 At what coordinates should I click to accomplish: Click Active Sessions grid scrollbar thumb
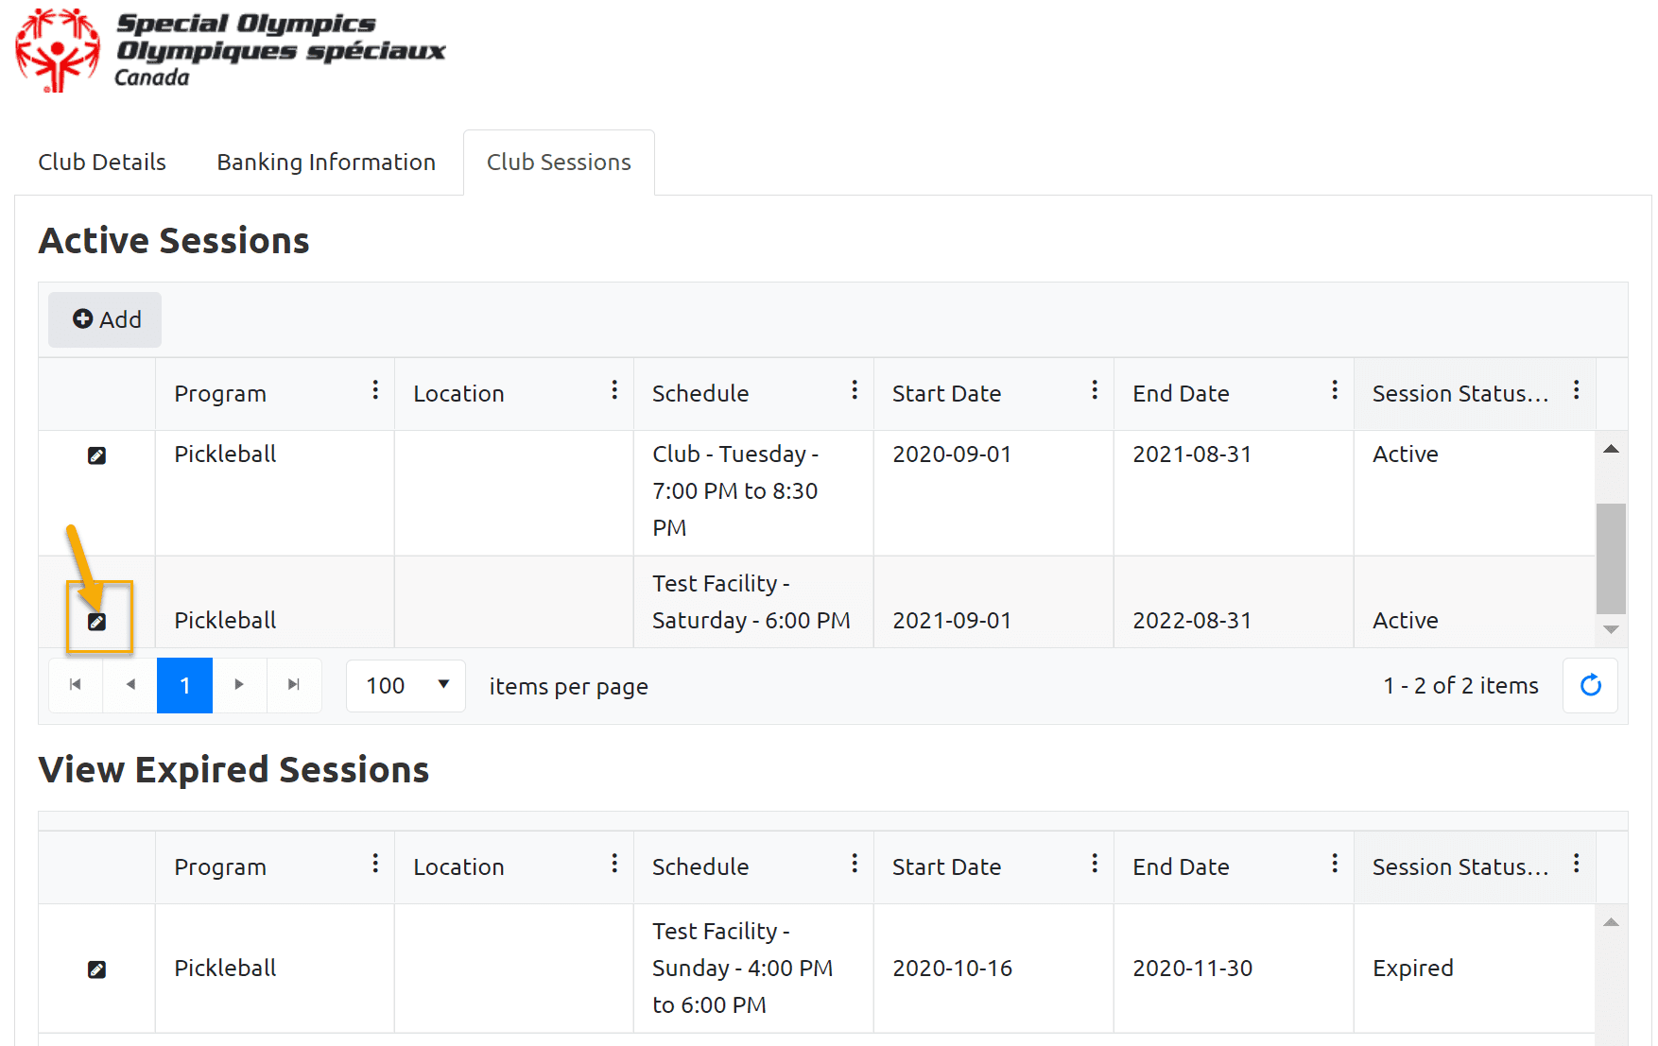1611,558
